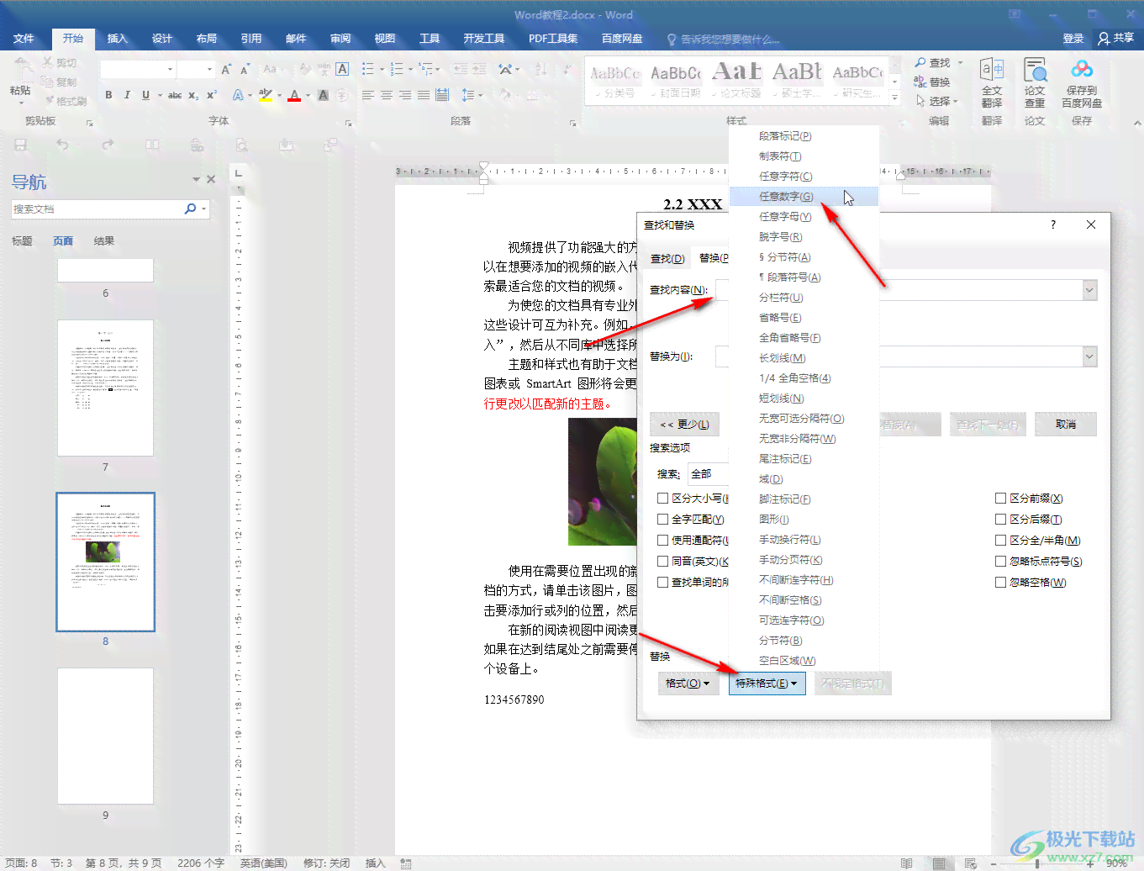This screenshot has height=871, width=1144.
Task: Enable 同音(英文) sounds like checkbox
Action: 663,562
